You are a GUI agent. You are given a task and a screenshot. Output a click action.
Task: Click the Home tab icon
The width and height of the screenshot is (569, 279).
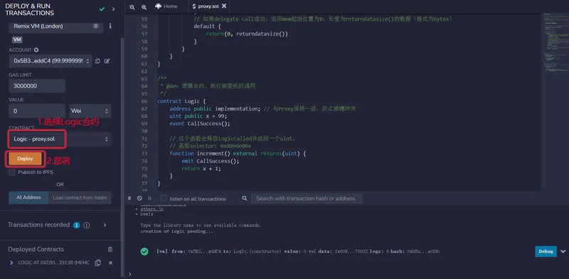[x=158, y=6]
